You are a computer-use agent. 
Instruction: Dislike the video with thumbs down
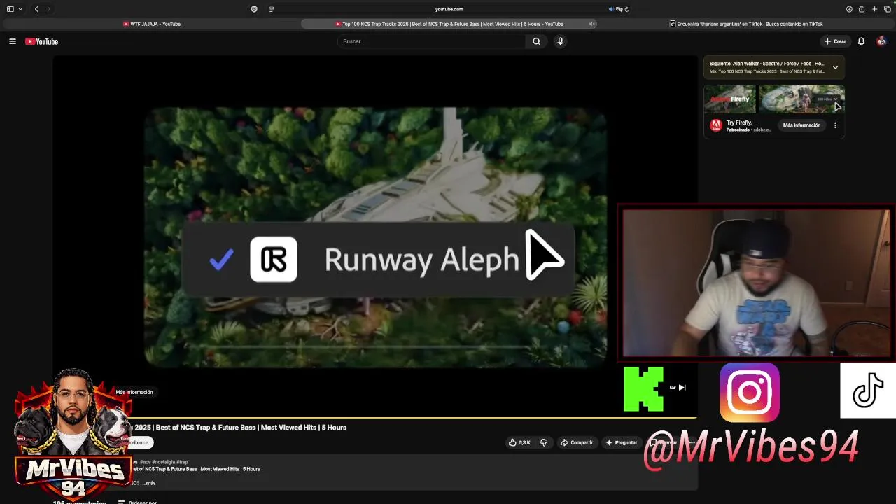click(x=544, y=442)
